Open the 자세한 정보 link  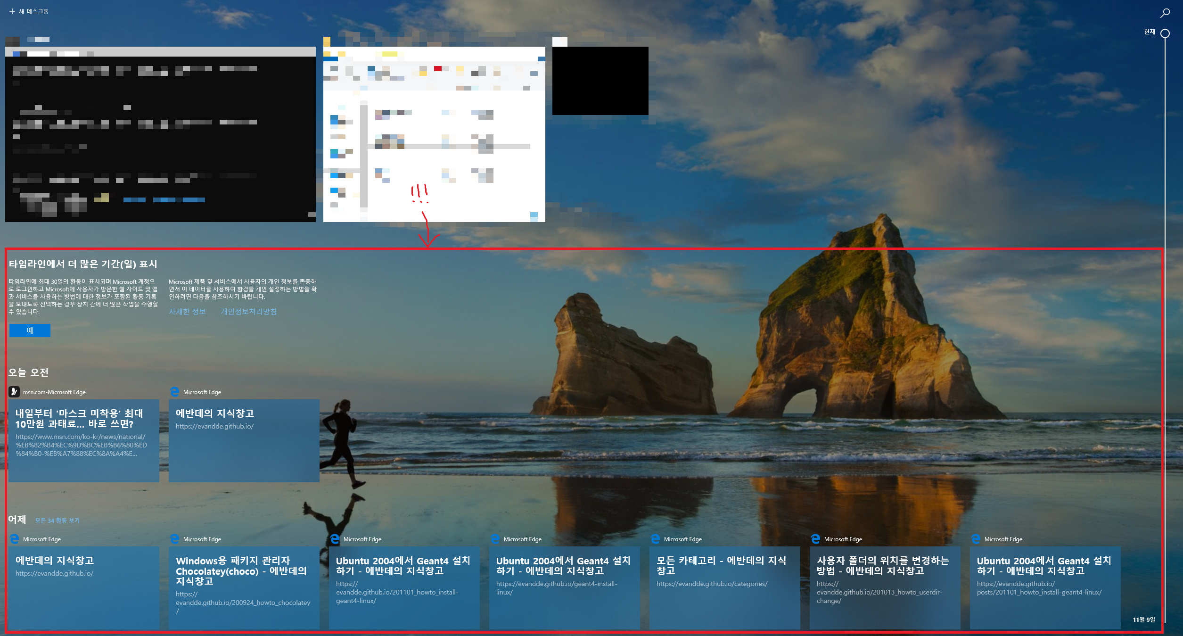click(187, 312)
